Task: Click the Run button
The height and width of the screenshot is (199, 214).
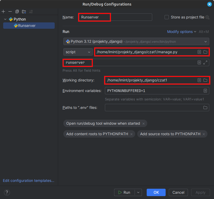Action: (124, 192)
